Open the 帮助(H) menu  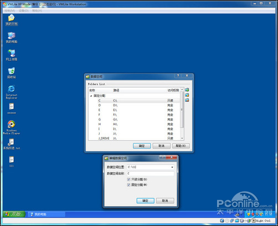(x=37, y=11)
